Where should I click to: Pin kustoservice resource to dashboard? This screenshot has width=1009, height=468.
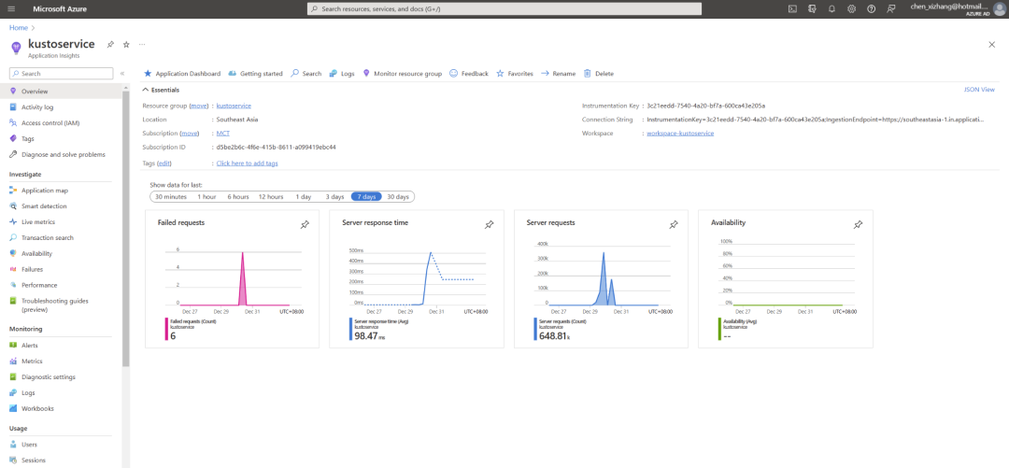coord(110,45)
